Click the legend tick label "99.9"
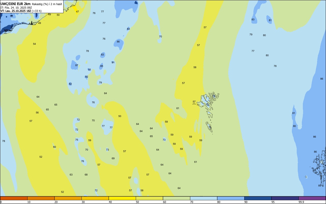This screenshot has width=326, height=204. coord(301,202)
